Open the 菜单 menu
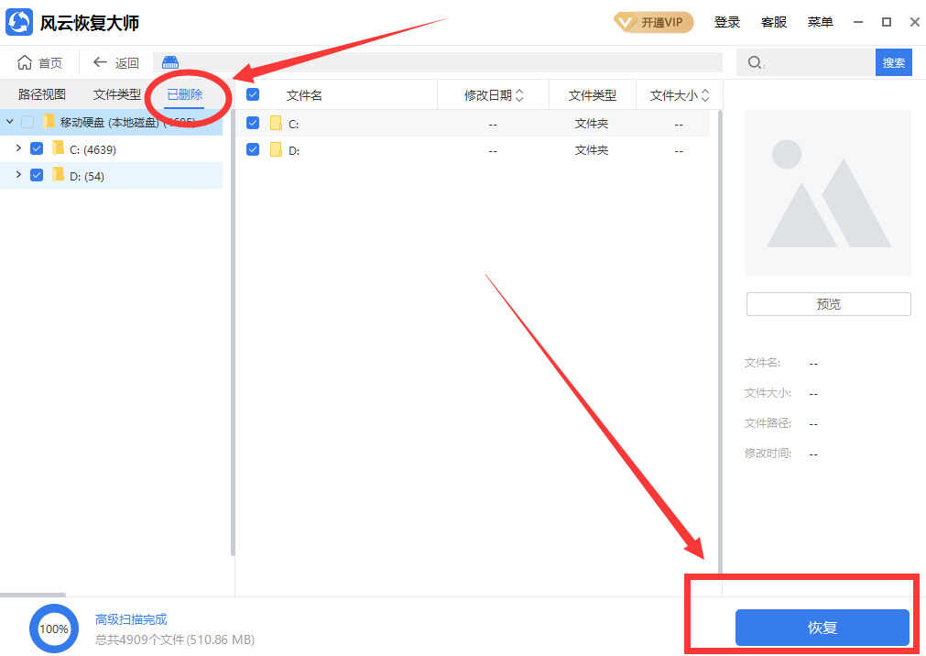926x656 pixels. coord(820,22)
